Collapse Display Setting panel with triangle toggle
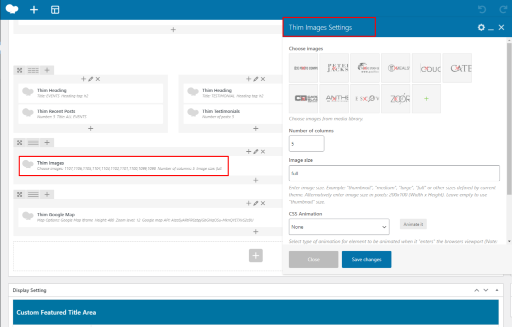 click(497, 290)
